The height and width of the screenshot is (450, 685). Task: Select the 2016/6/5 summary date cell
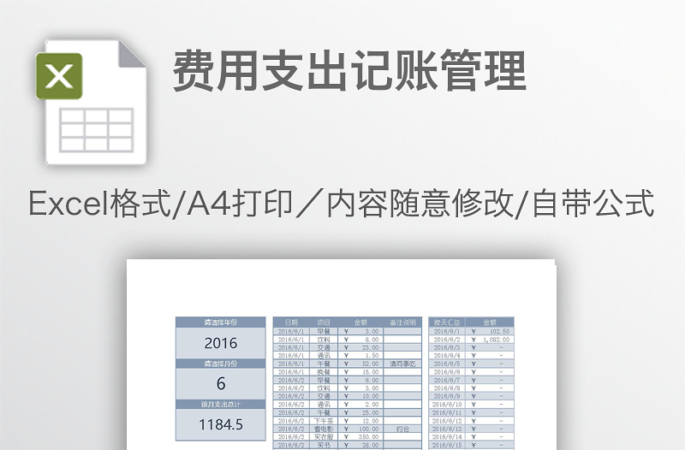pos(446,364)
